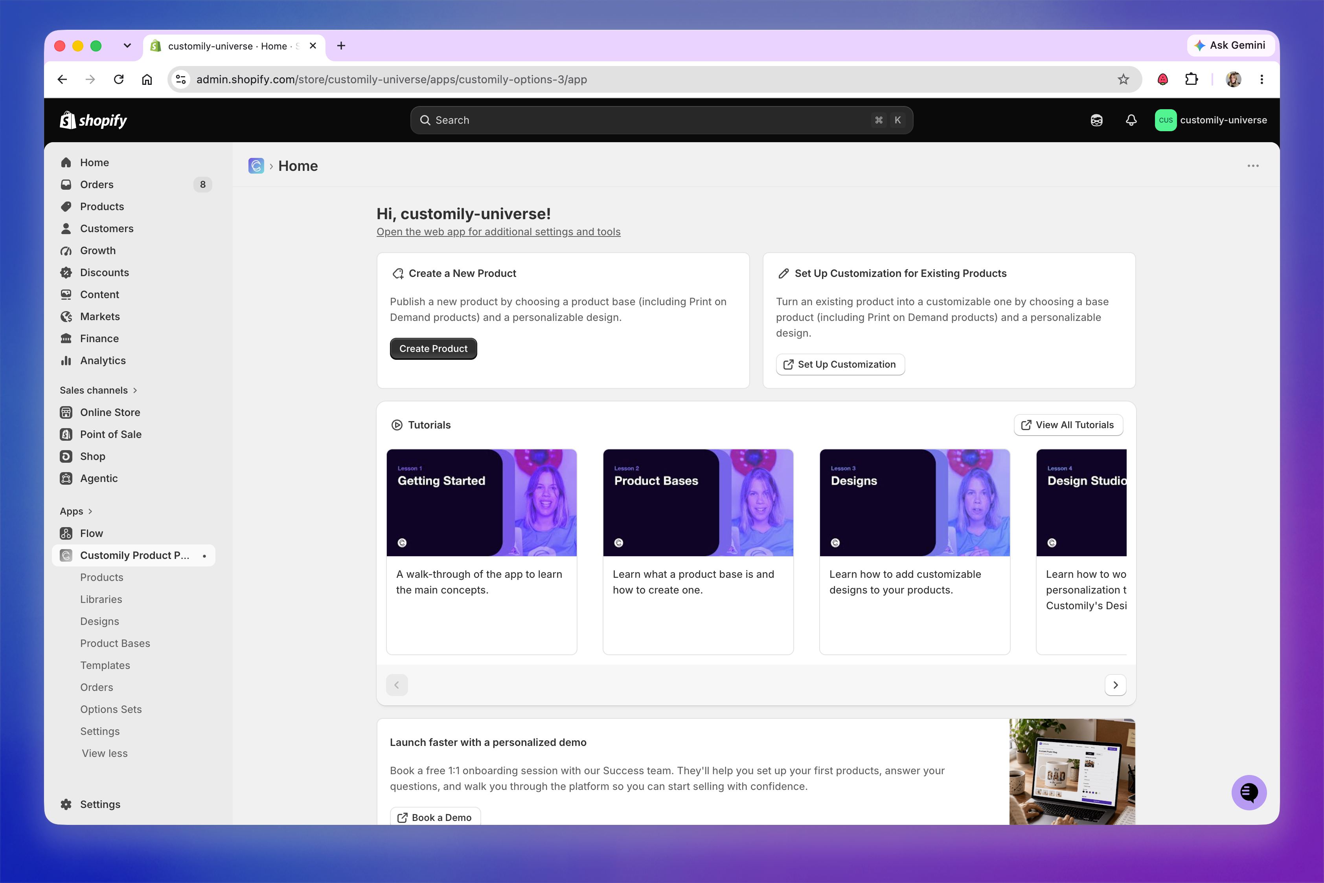Open the browser extensions puzzle icon
The height and width of the screenshot is (883, 1324).
(1191, 79)
